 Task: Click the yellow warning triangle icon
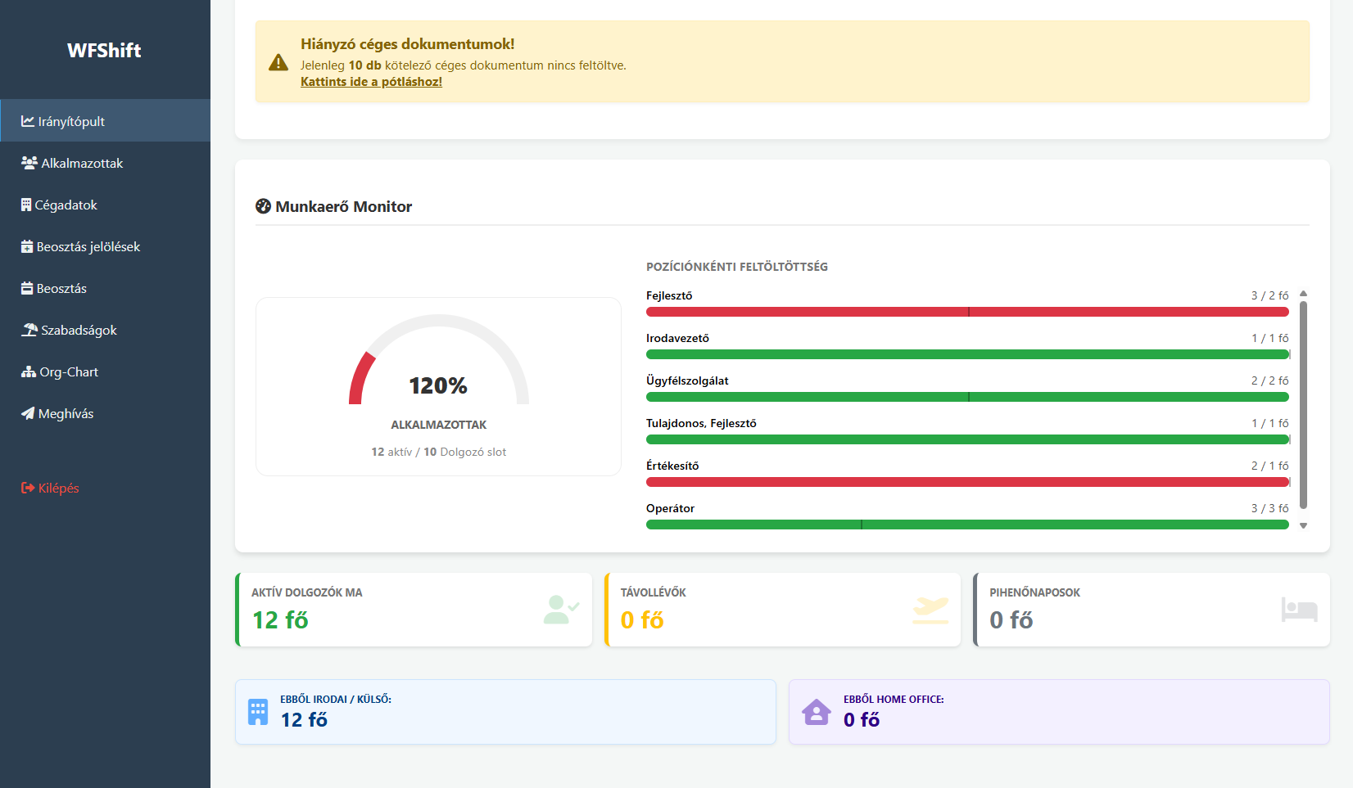pyautogui.click(x=278, y=62)
